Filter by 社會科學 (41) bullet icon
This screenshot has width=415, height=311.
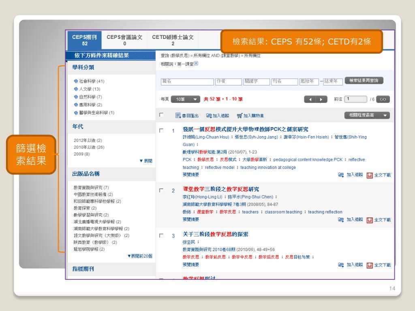[x=76, y=81]
